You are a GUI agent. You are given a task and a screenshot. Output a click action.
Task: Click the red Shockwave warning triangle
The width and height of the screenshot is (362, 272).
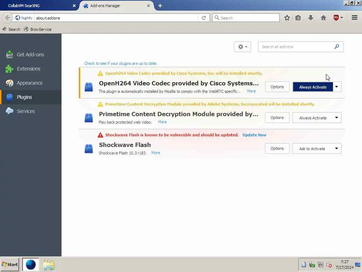(100, 135)
